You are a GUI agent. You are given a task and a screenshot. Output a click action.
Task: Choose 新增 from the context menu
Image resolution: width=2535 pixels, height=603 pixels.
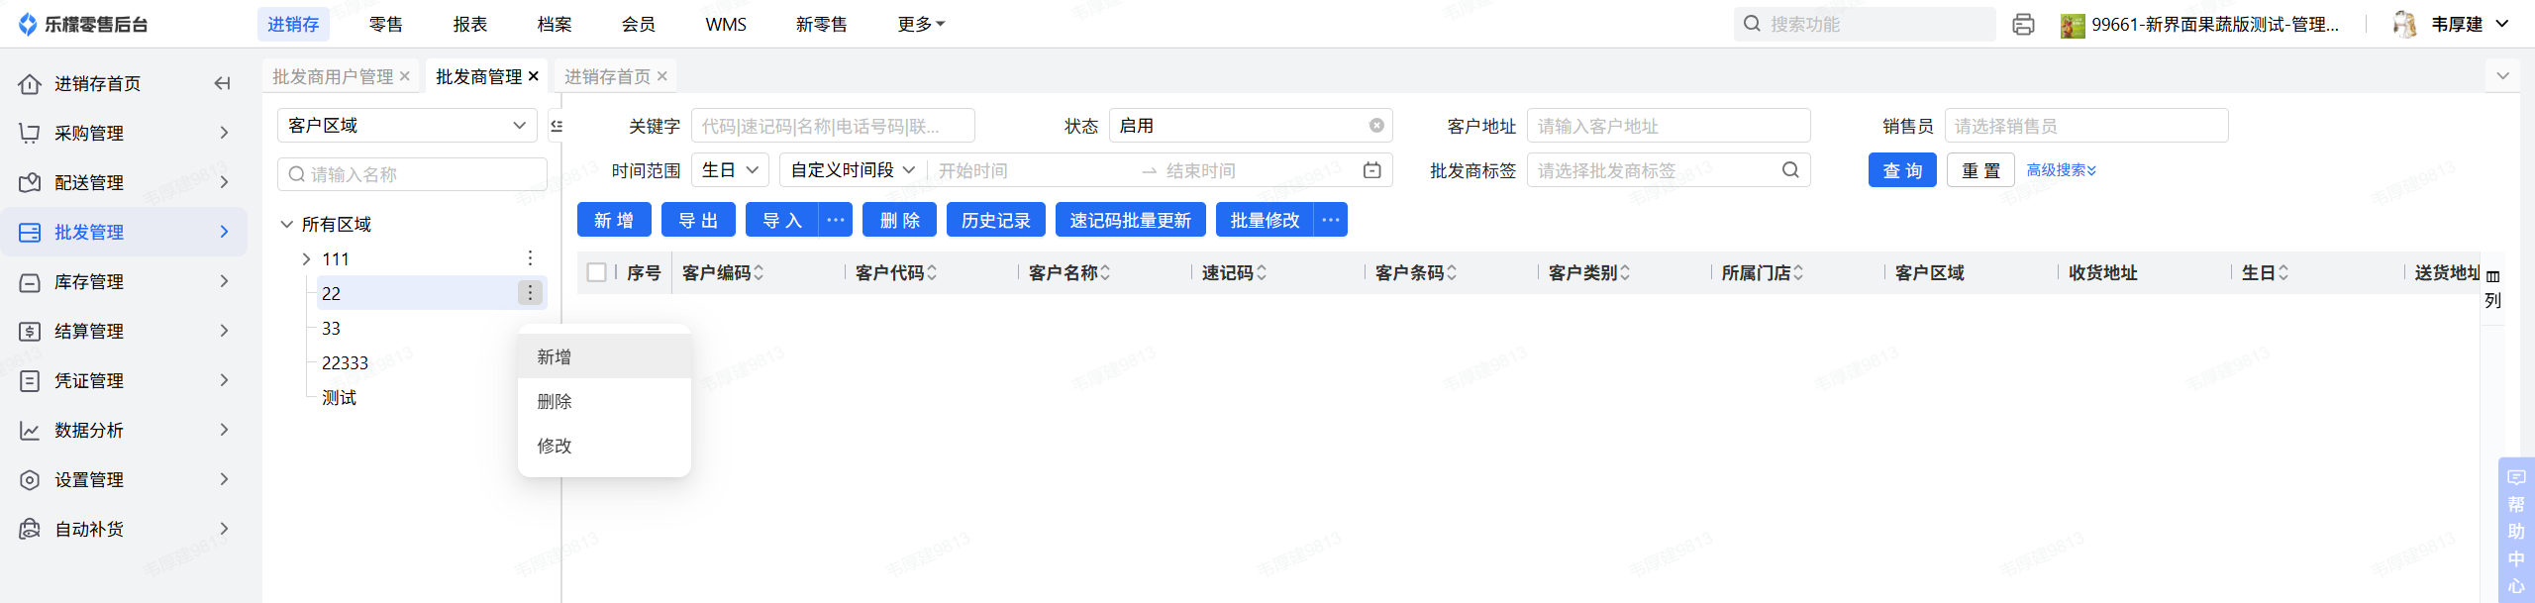coord(604,356)
